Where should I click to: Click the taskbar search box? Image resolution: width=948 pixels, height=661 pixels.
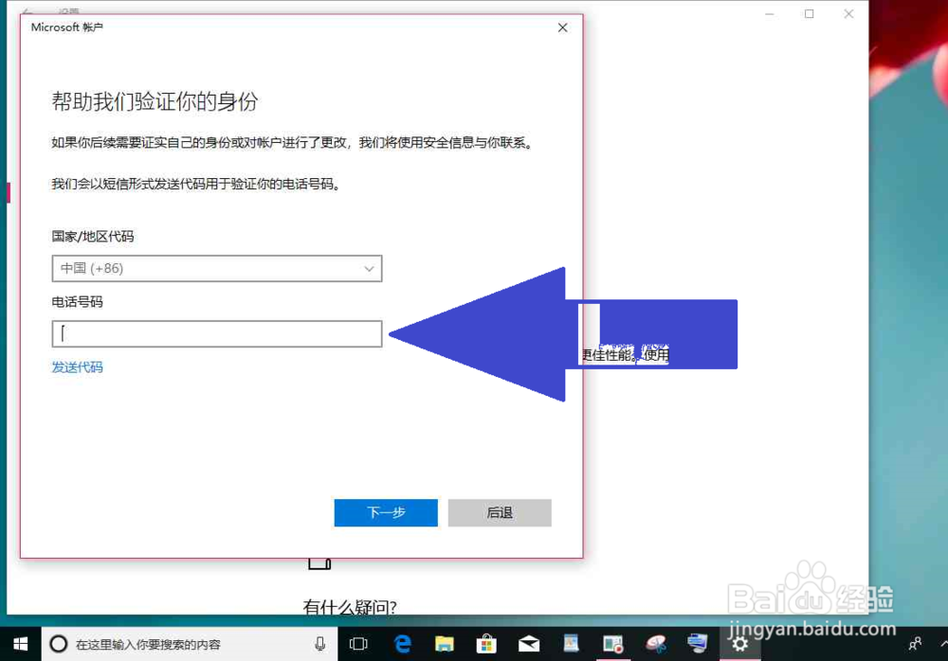click(x=190, y=644)
